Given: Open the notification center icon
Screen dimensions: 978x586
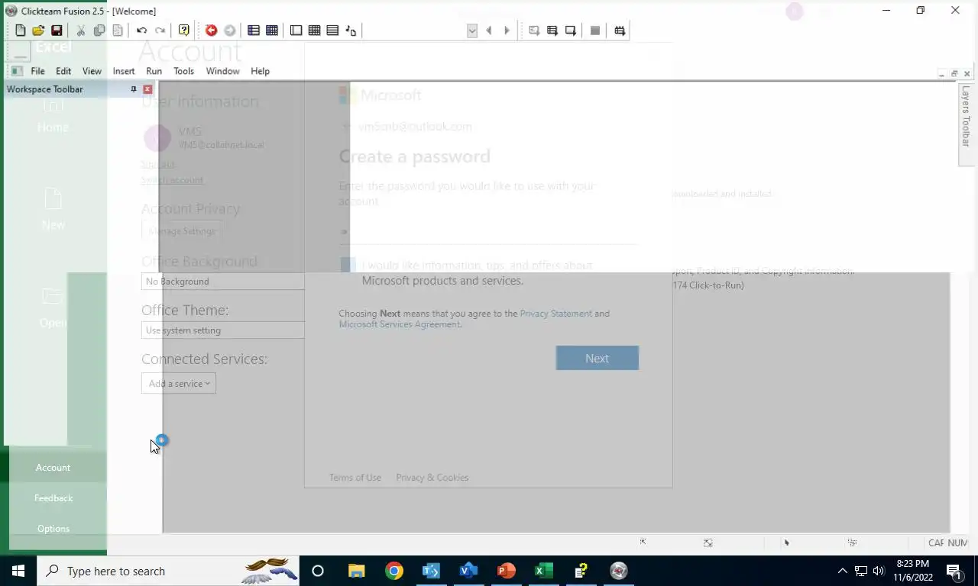Looking at the screenshot, I should point(954,571).
